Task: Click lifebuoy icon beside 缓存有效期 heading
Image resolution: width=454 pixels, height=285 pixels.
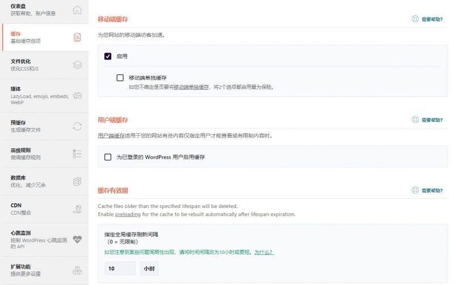Action: [415, 190]
